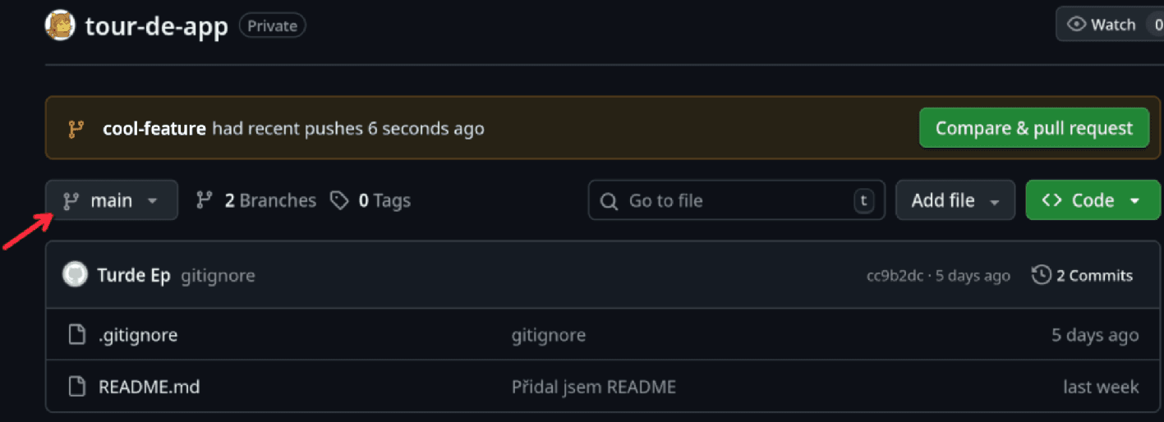
Task: Click the branch icon beside 2 Branches
Action: [205, 200]
